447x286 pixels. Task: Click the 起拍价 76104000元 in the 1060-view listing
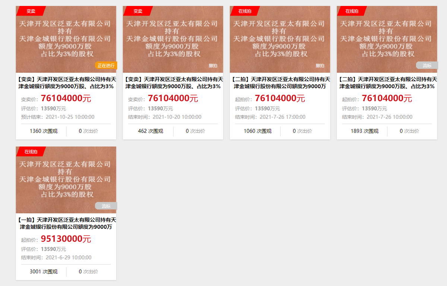click(x=280, y=99)
